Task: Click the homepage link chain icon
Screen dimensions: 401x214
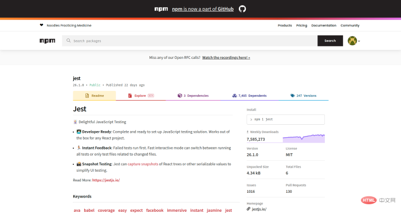Action: [248, 209]
